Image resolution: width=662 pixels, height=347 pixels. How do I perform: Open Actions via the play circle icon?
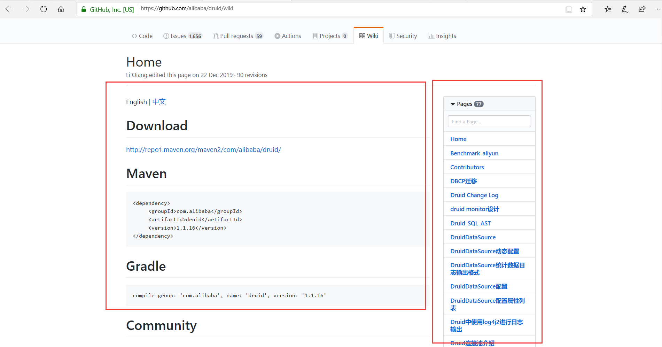(x=277, y=36)
